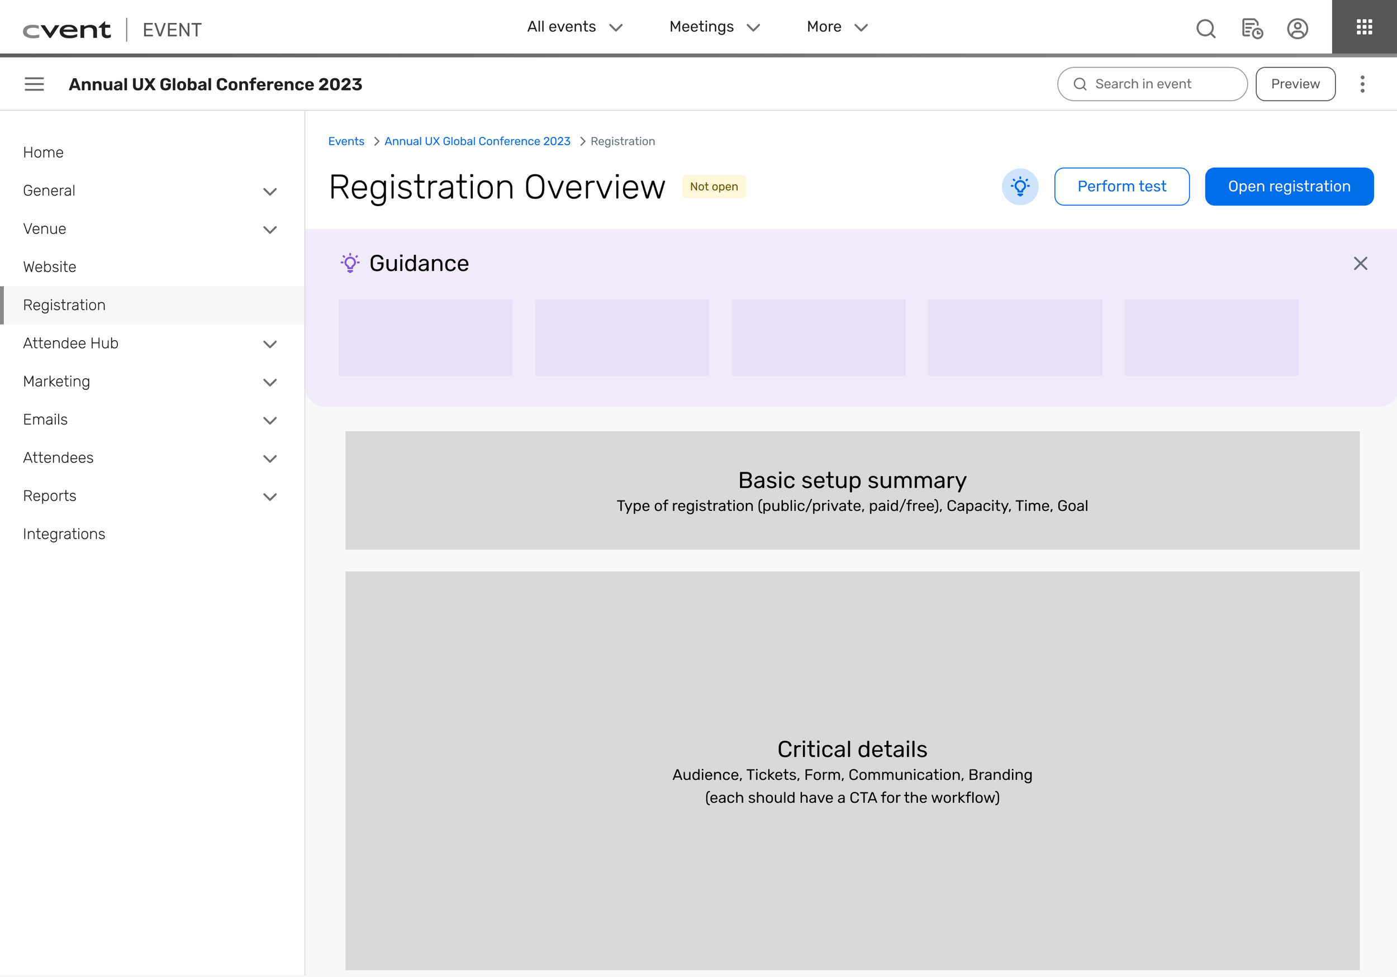Expand the General sidebar section
Image resolution: width=1397 pixels, height=977 pixels.
click(x=269, y=192)
